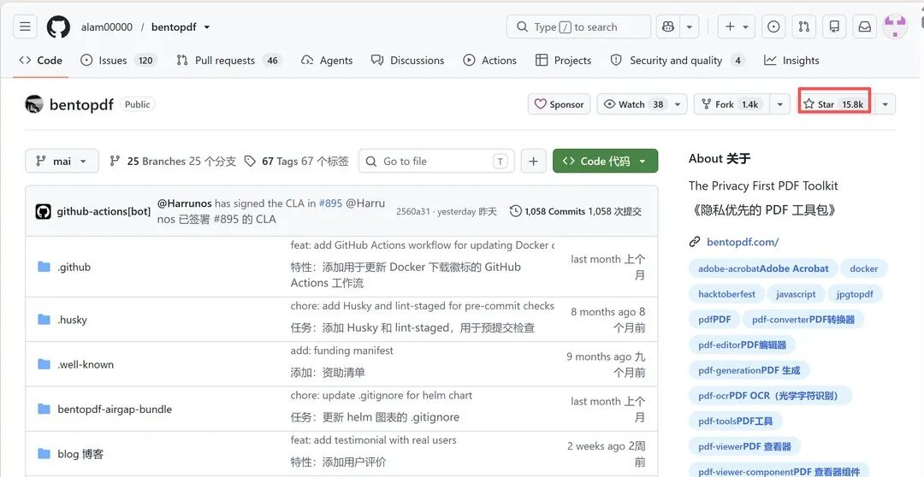Select the pdf-viewer topic tag
Image resolution: width=924 pixels, height=477 pixels.
tap(744, 445)
